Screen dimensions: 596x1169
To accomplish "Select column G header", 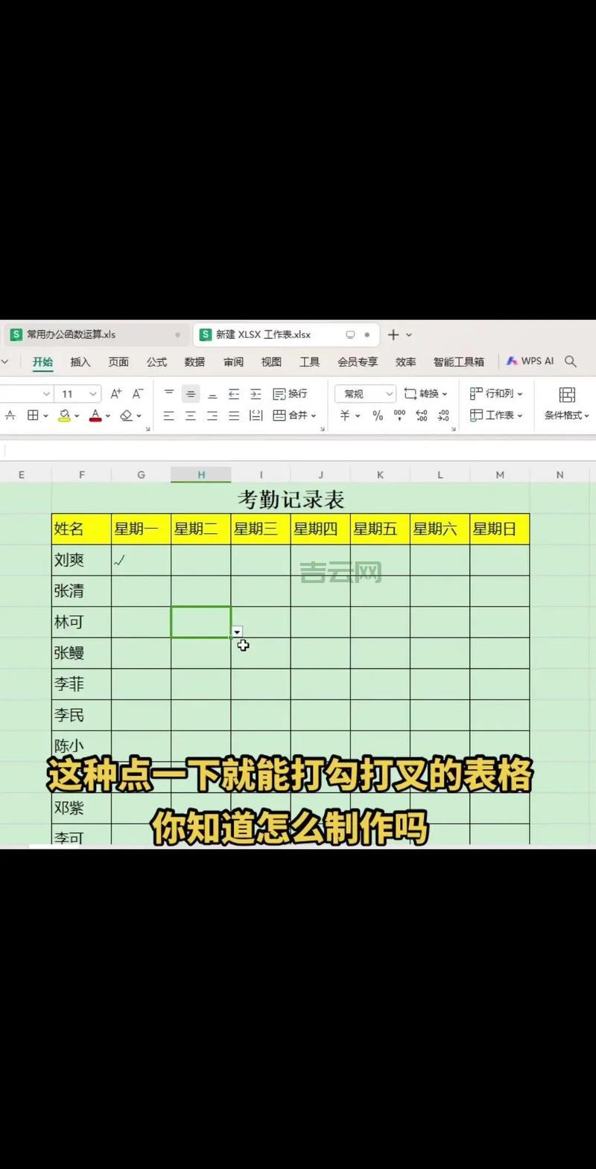I will 141,474.
